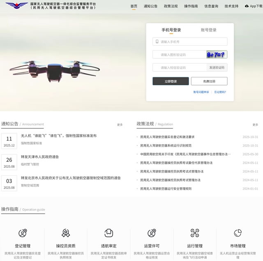Screen dimensions: 263x261
Task: Open the 通知公告 nav menu
Action: pyautogui.click(x=150, y=6)
